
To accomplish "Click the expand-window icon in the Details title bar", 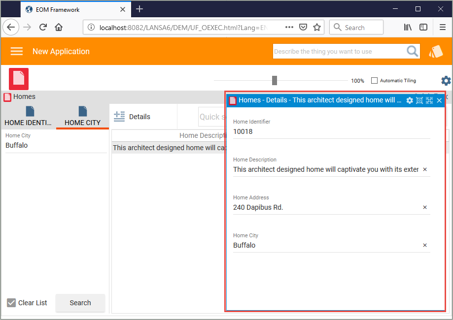I will tap(429, 100).
